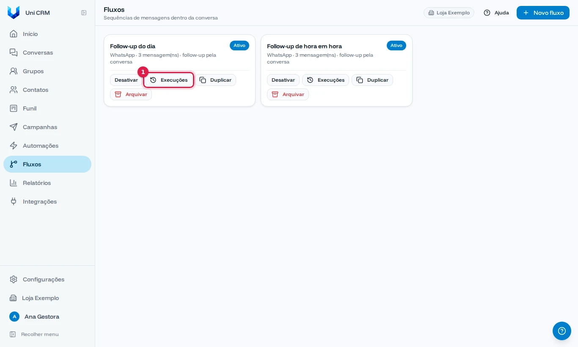
Task: Create a new flow with Novo fluxo
Action: (543, 13)
